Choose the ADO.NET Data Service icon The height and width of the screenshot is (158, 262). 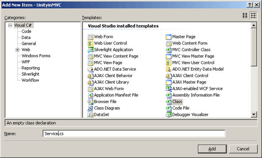[90, 69]
